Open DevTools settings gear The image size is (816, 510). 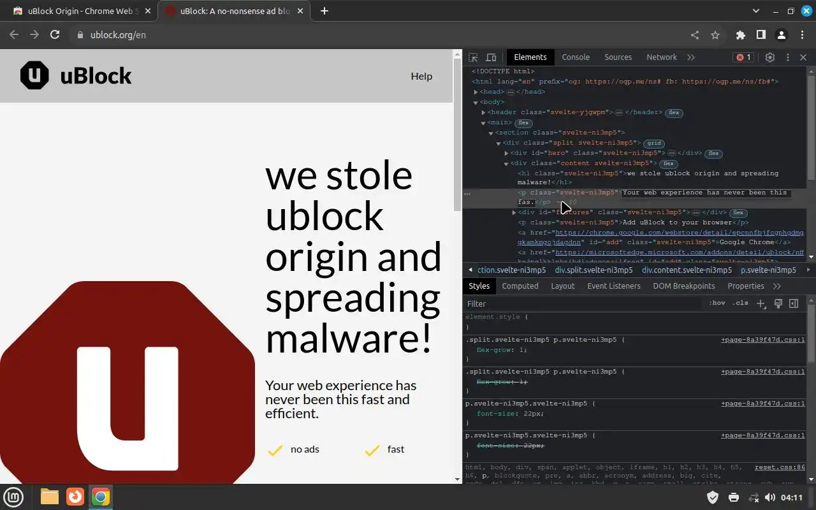pyautogui.click(x=770, y=57)
